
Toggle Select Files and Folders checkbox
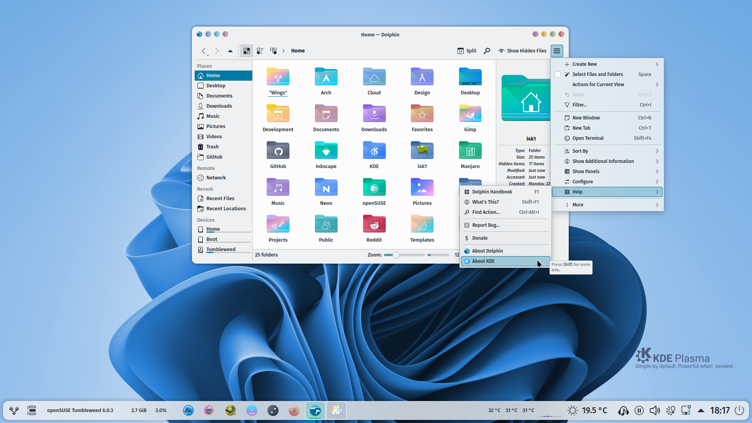point(558,74)
